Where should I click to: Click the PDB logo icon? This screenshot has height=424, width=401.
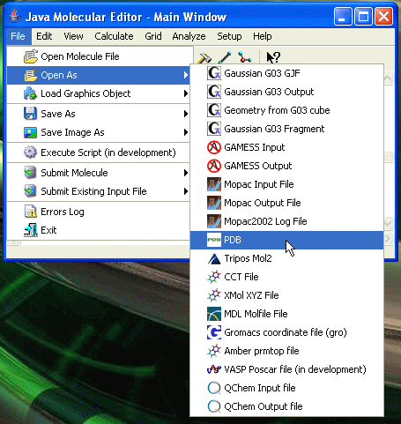(214, 240)
